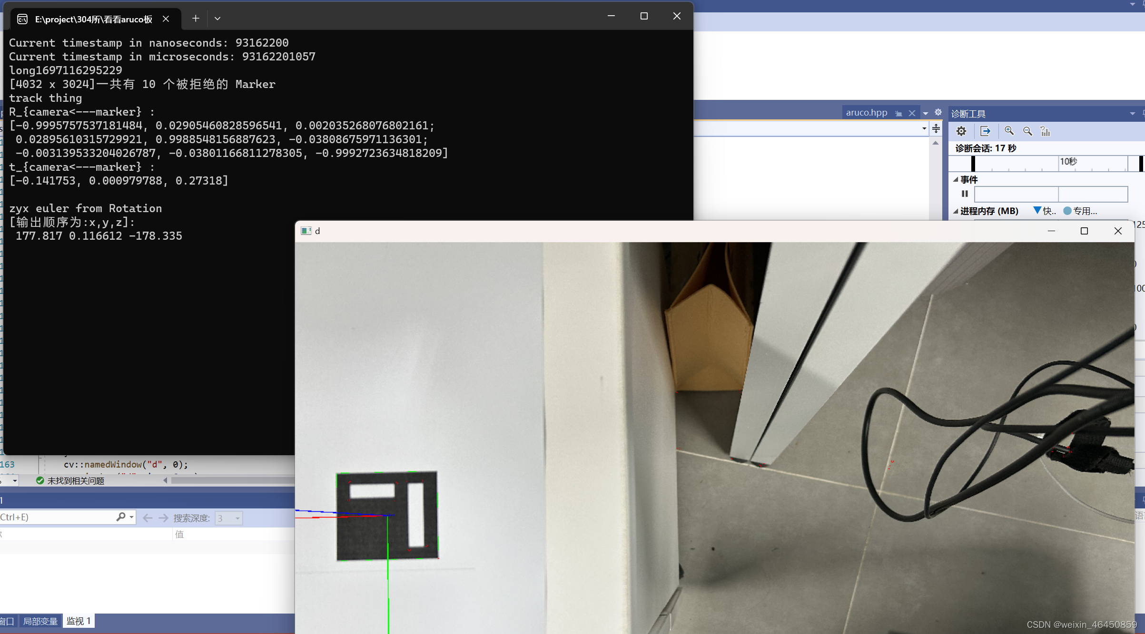Viewport: 1145px width, 634px height.
Task: Switch to the 局部变量 locals tab
Action: click(40, 621)
